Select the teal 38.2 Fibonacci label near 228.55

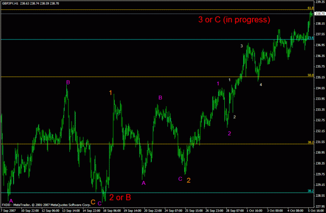pos(311,191)
